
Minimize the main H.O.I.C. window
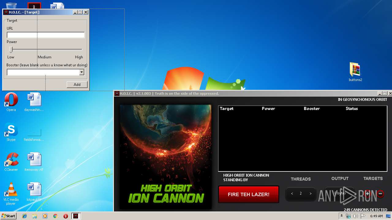tap(380, 94)
